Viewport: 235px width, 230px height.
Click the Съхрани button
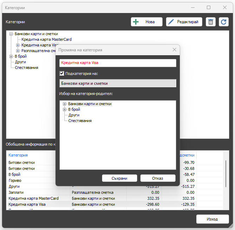pos(120,178)
